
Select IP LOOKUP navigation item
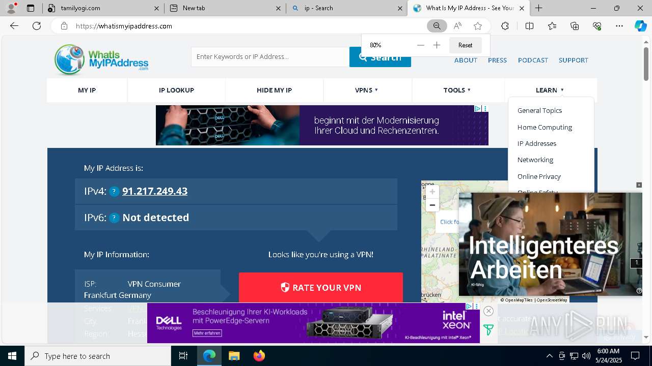point(176,90)
